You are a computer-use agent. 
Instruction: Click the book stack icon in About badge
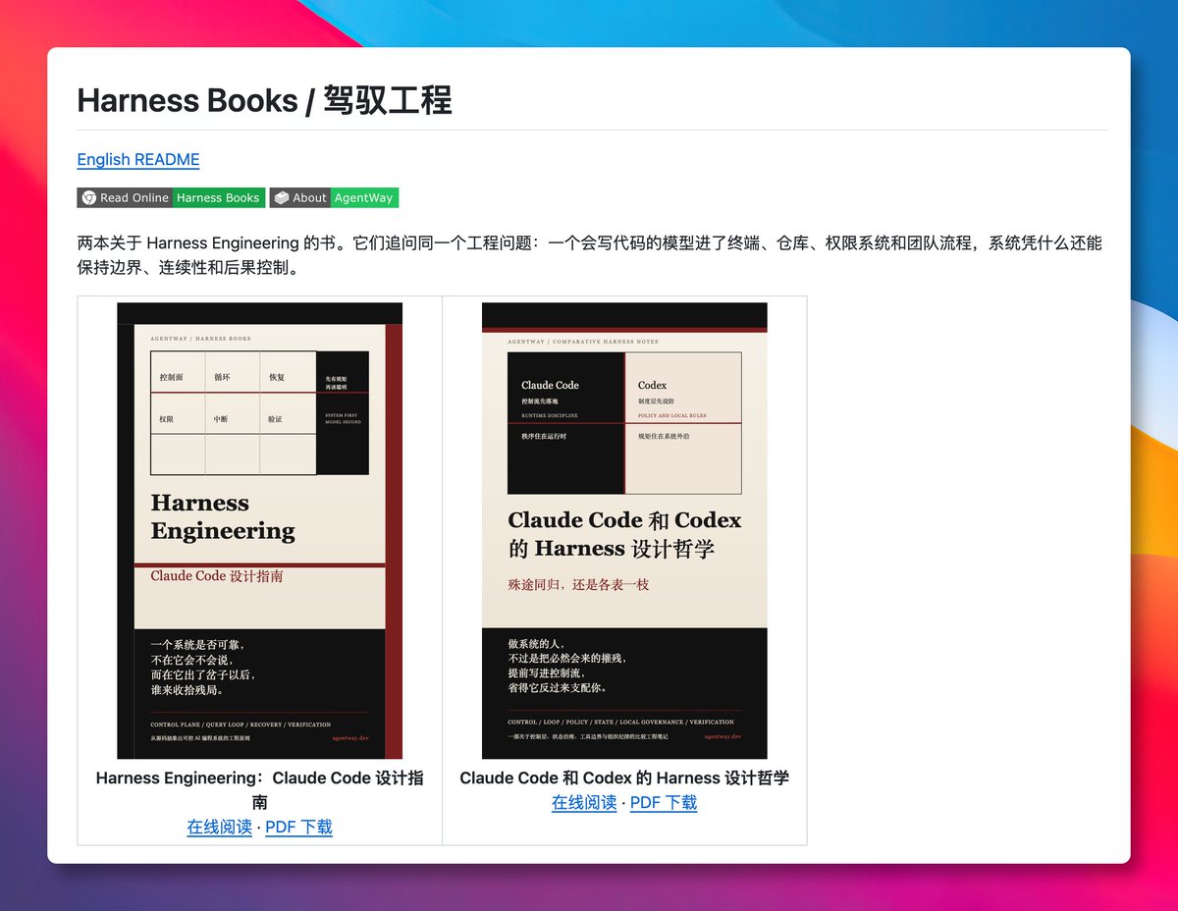coord(281,197)
